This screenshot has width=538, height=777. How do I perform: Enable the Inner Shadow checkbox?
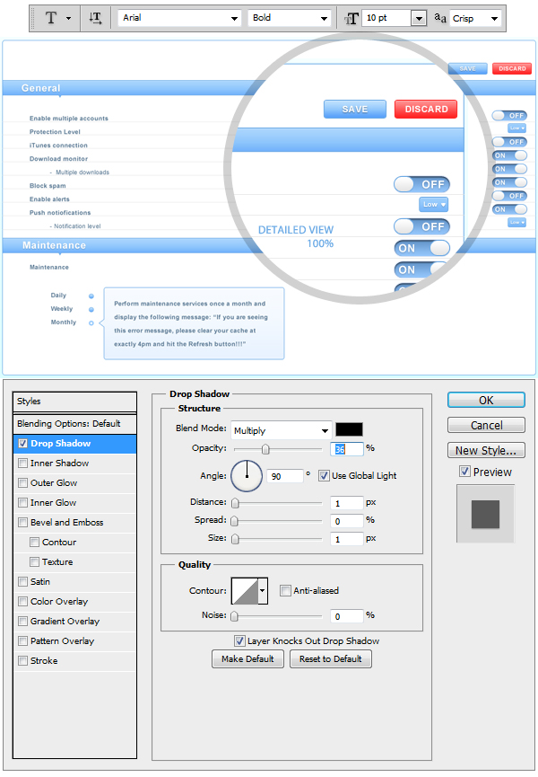(x=22, y=464)
